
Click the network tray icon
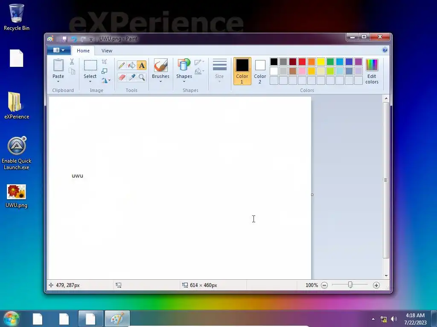384,319
